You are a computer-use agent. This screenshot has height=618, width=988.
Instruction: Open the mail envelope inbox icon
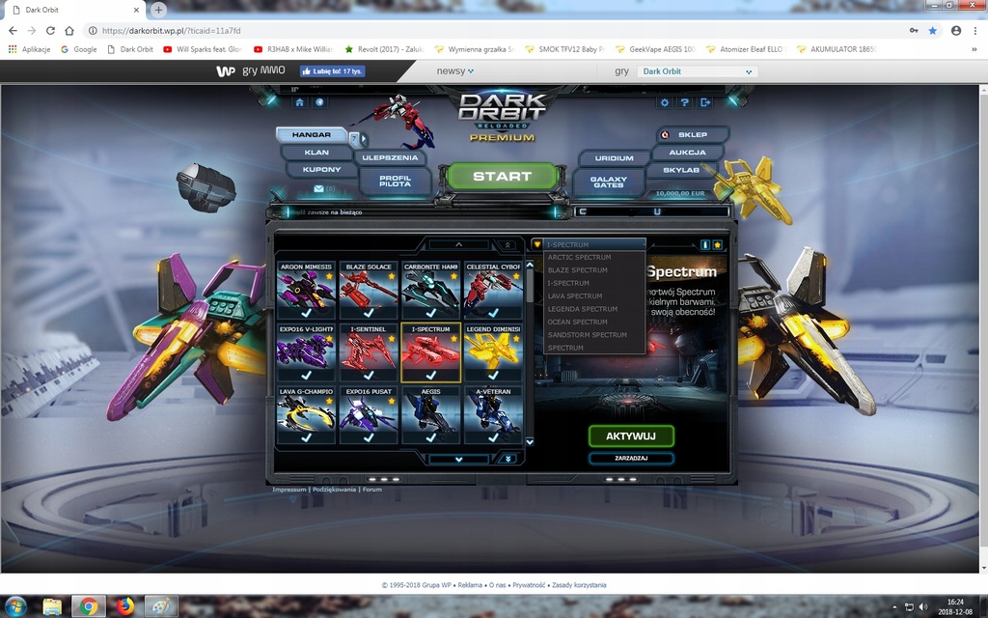[x=318, y=188]
